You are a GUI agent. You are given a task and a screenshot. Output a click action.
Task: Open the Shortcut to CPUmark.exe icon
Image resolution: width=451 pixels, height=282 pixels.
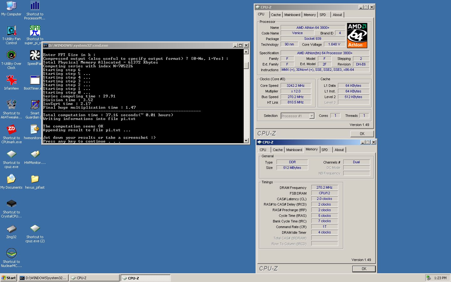click(x=11, y=129)
